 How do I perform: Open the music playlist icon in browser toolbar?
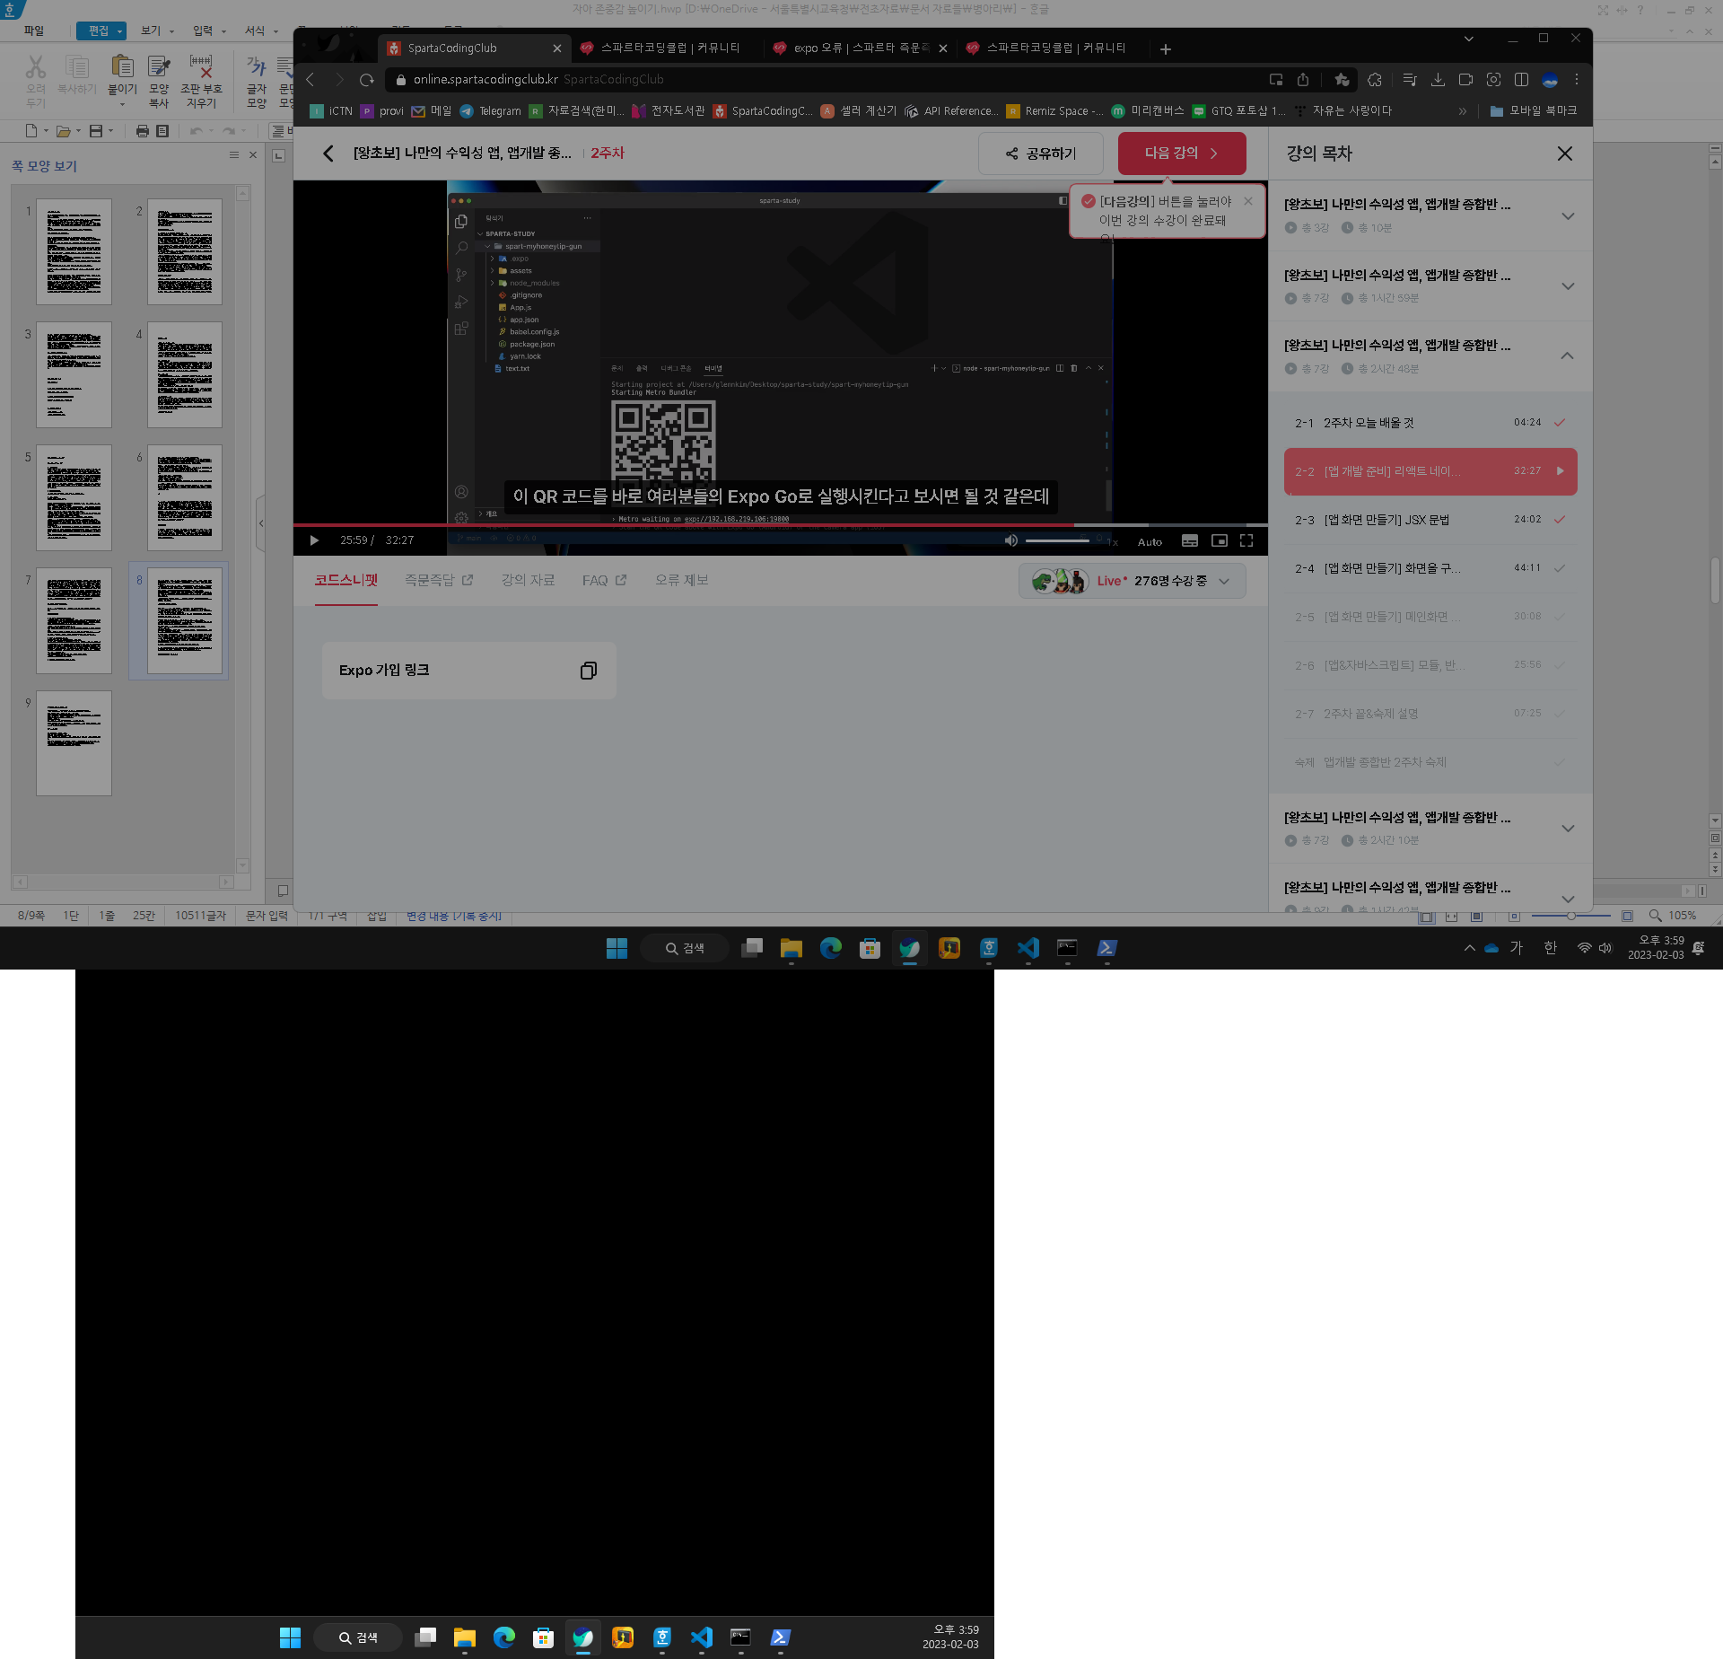click(1410, 80)
